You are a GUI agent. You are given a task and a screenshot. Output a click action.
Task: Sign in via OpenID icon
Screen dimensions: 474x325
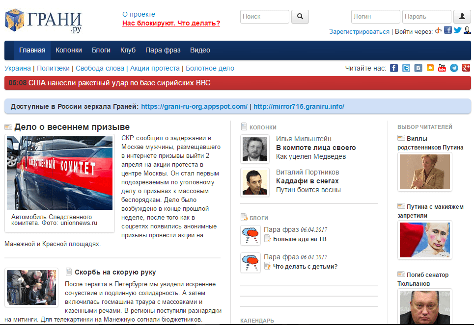pyautogui.click(x=438, y=31)
